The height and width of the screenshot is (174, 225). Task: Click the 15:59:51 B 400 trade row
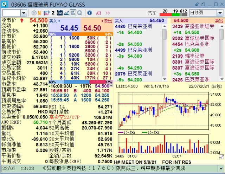pos(80,91)
